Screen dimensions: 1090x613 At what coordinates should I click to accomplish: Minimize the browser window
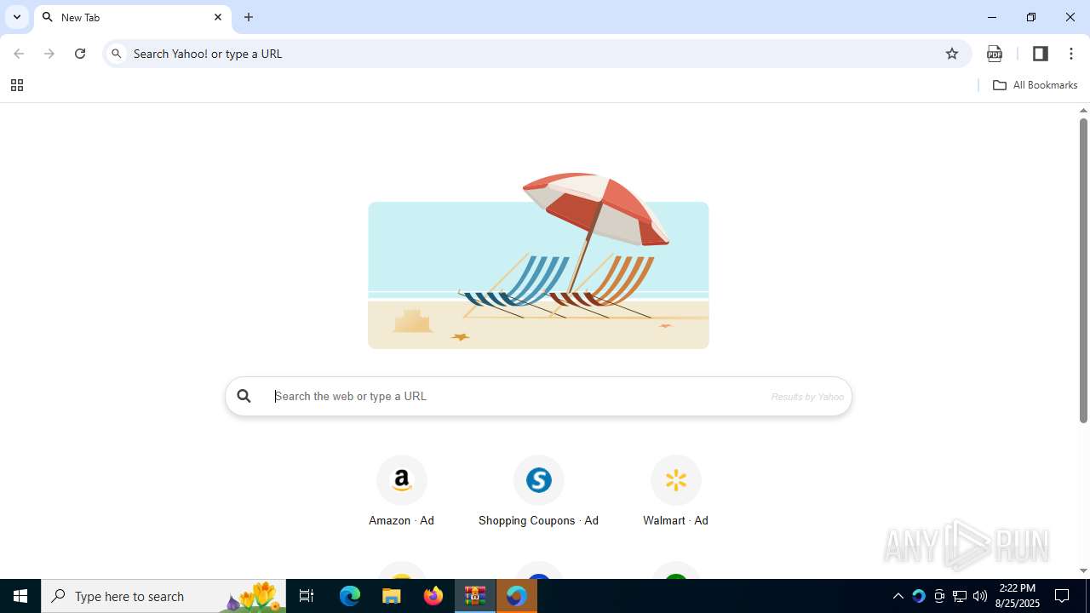pos(992,17)
